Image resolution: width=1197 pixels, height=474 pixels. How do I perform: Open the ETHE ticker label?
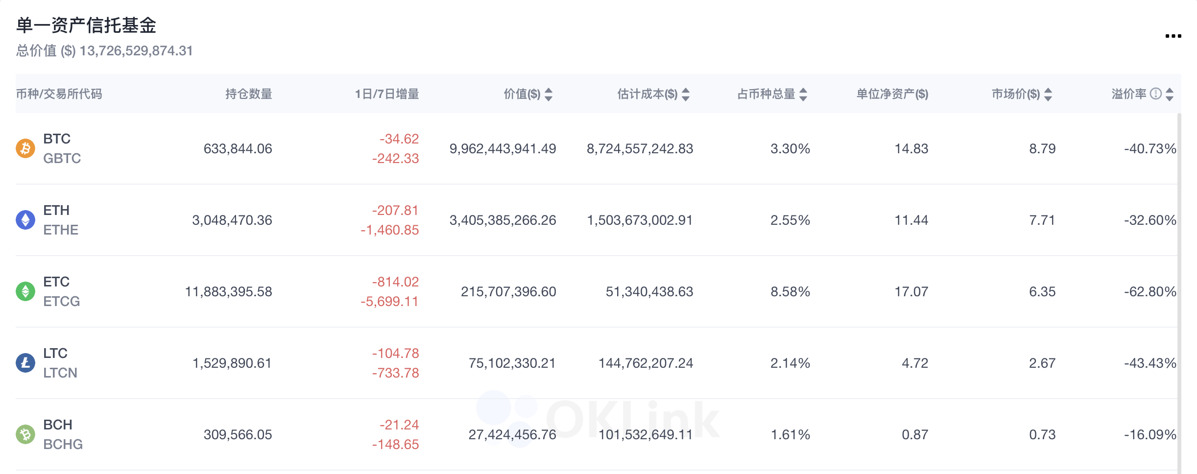click(61, 230)
